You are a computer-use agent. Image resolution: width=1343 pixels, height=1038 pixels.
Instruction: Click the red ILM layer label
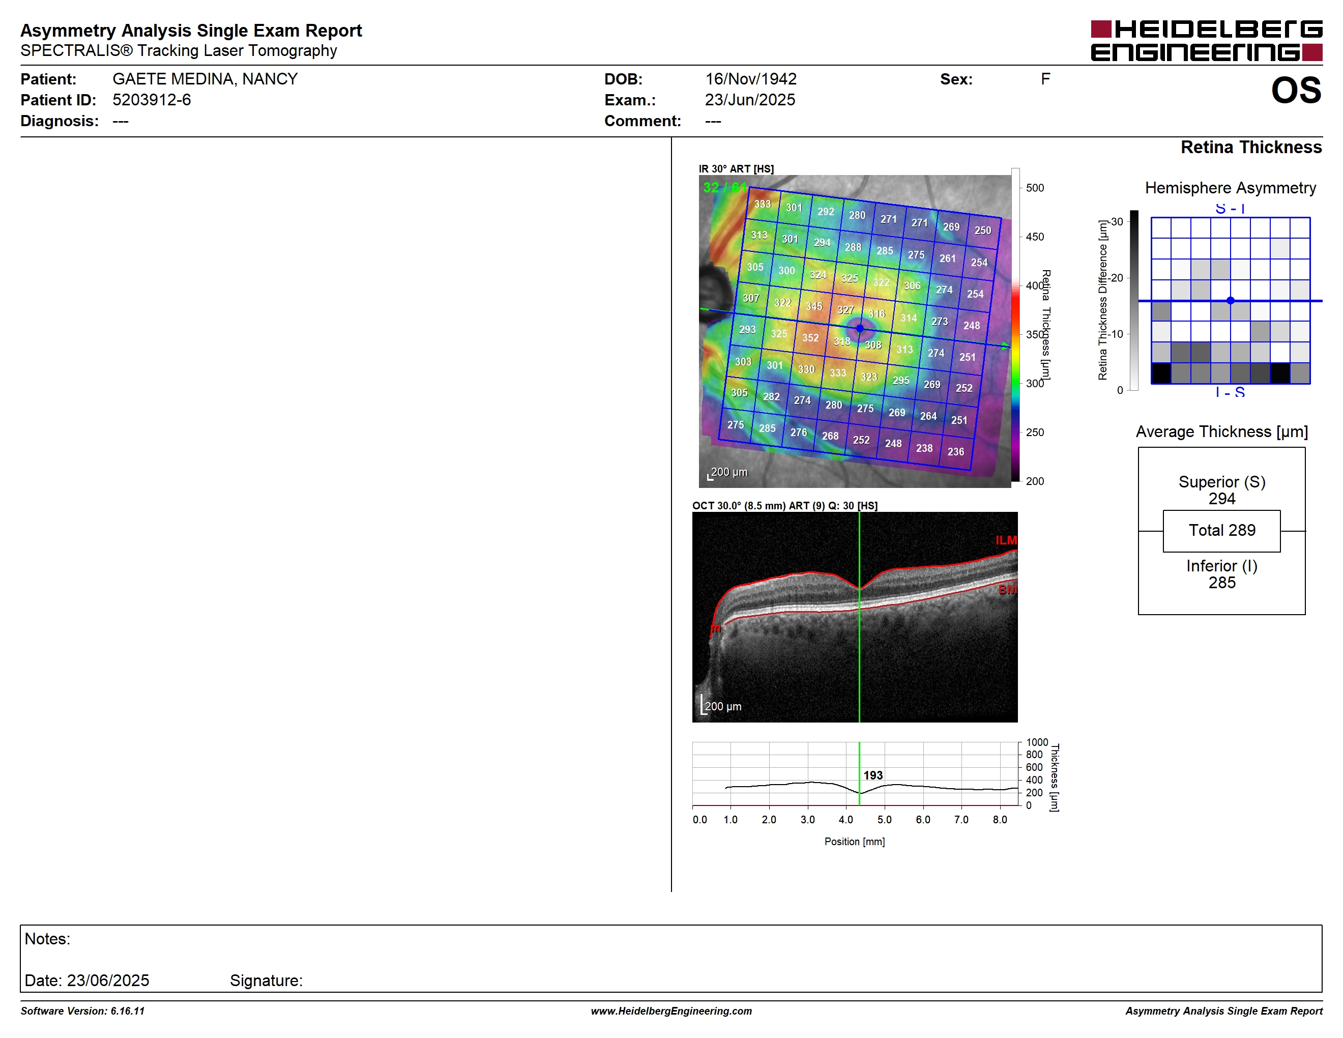[x=1007, y=540]
